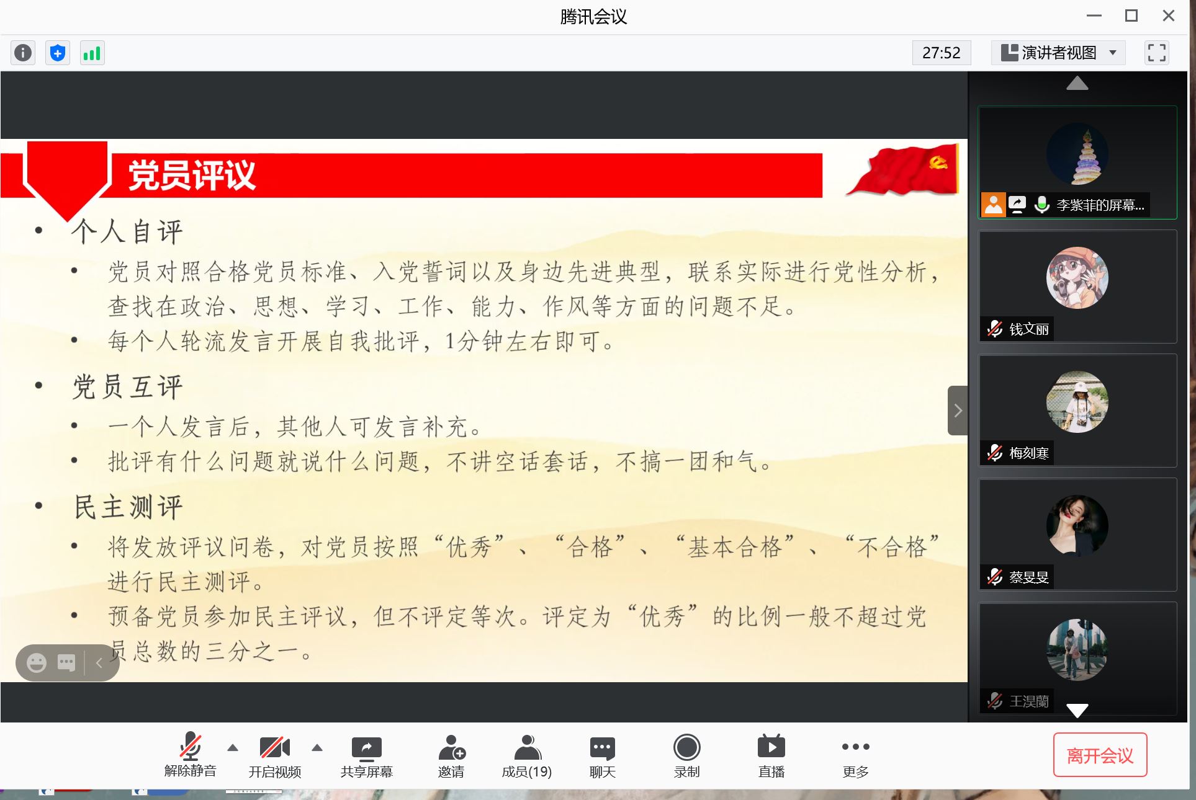Expand the 演讲者视图 view selector

click(x=1058, y=53)
